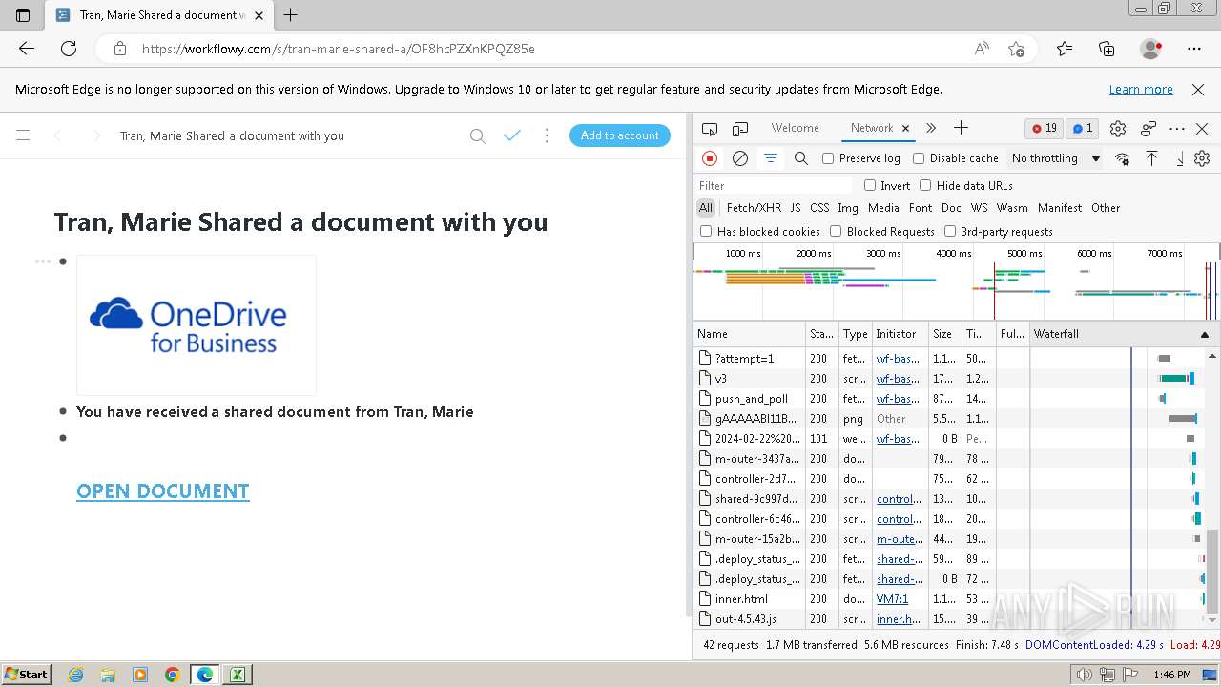This screenshot has height=687, width=1221.
Task: Switch to the Welcome tab
Action: pos(795,128)
